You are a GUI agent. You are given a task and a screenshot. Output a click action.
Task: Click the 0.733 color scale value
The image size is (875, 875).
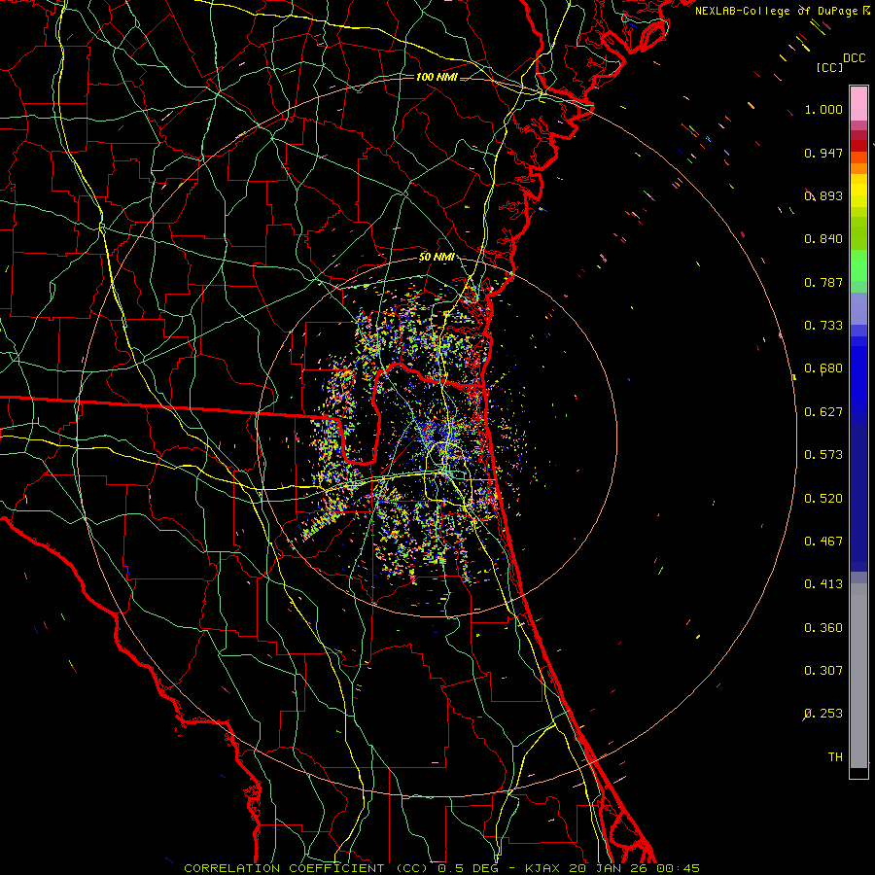[823, 326]
